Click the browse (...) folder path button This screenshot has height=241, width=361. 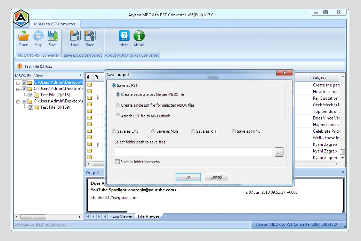[x=279, y=152]
